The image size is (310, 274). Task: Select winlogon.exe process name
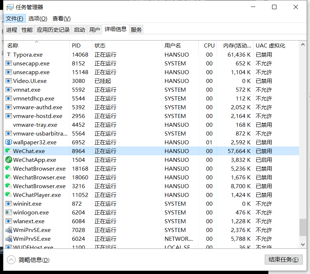coord(31,212)
